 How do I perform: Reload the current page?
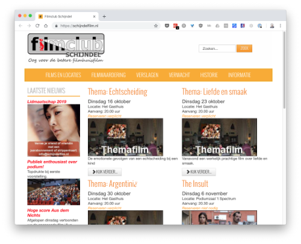click(x=37, y=26)
